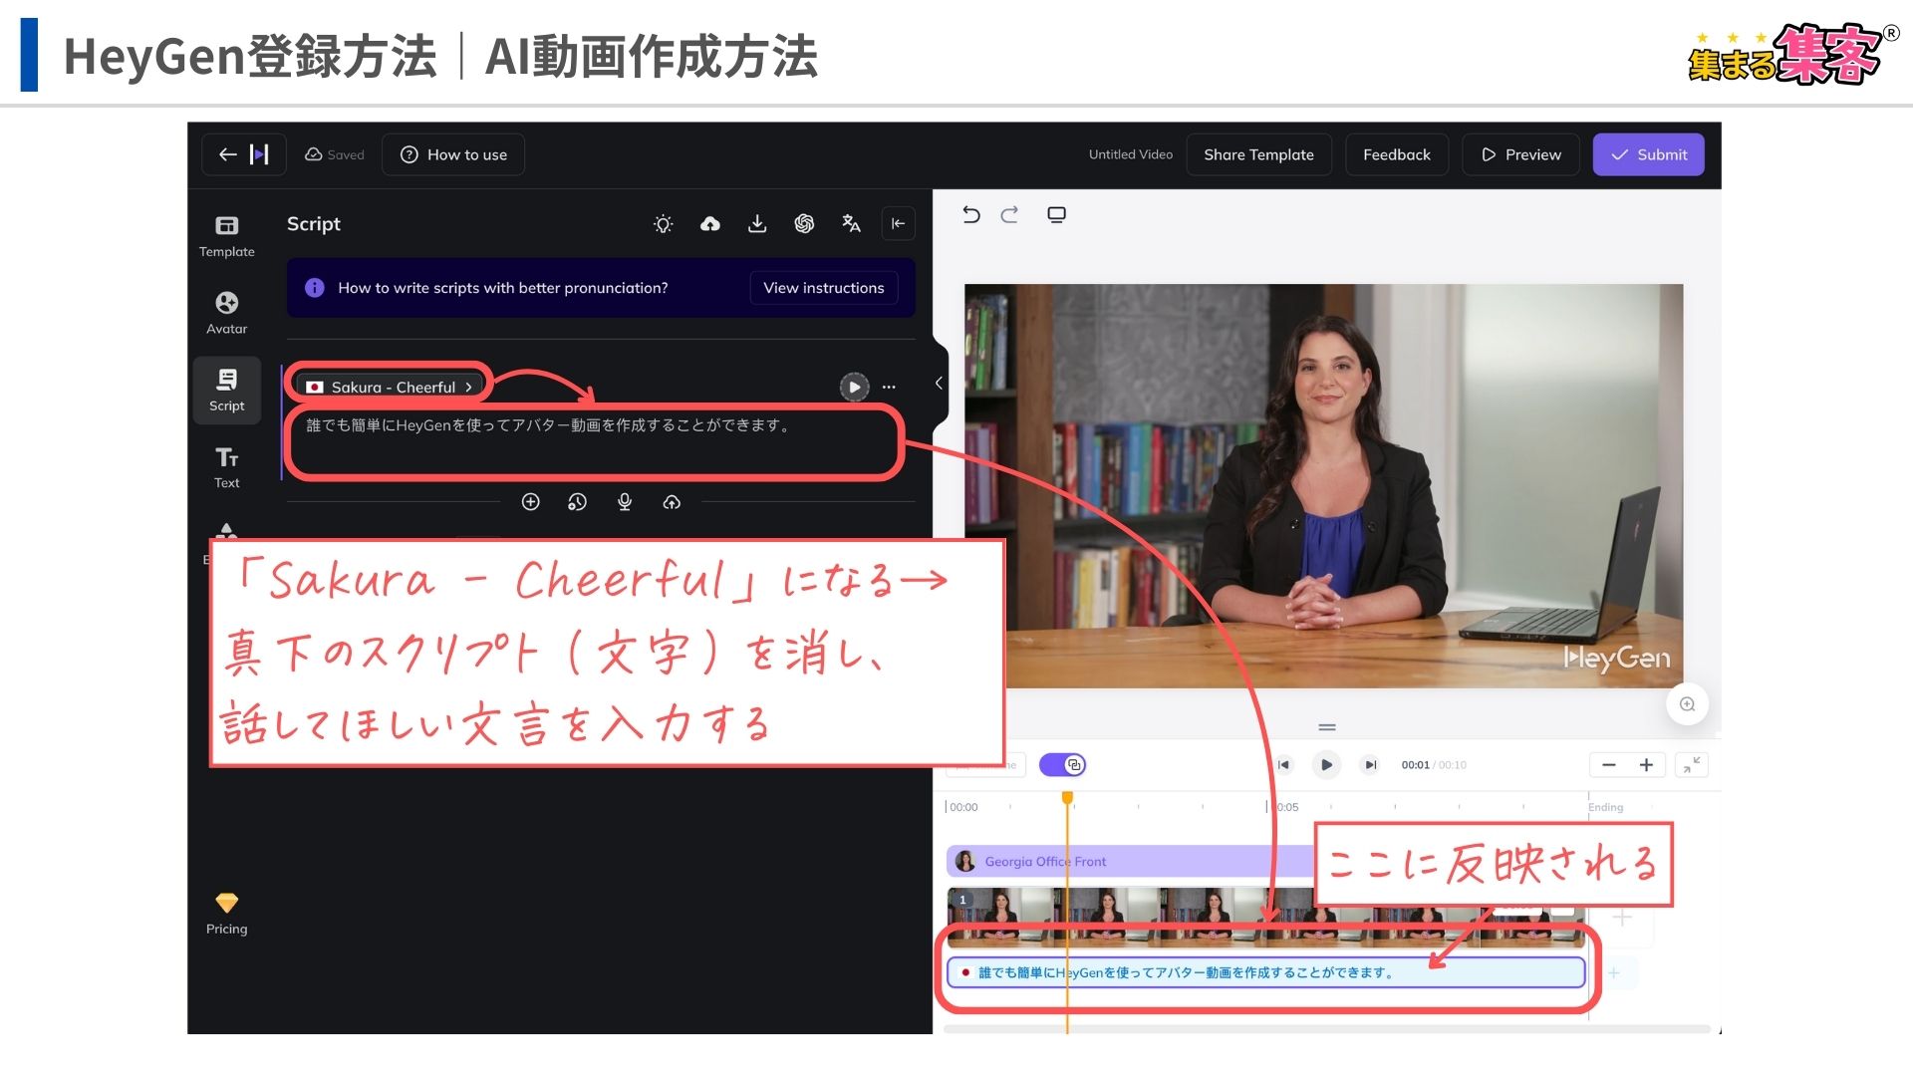Click the AI/ChatGPT generate script icon
1913x1076 pixels.
804,222
